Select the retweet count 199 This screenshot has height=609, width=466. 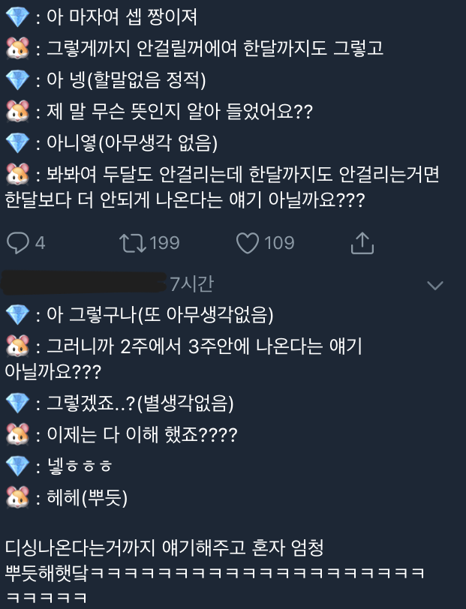164,243
